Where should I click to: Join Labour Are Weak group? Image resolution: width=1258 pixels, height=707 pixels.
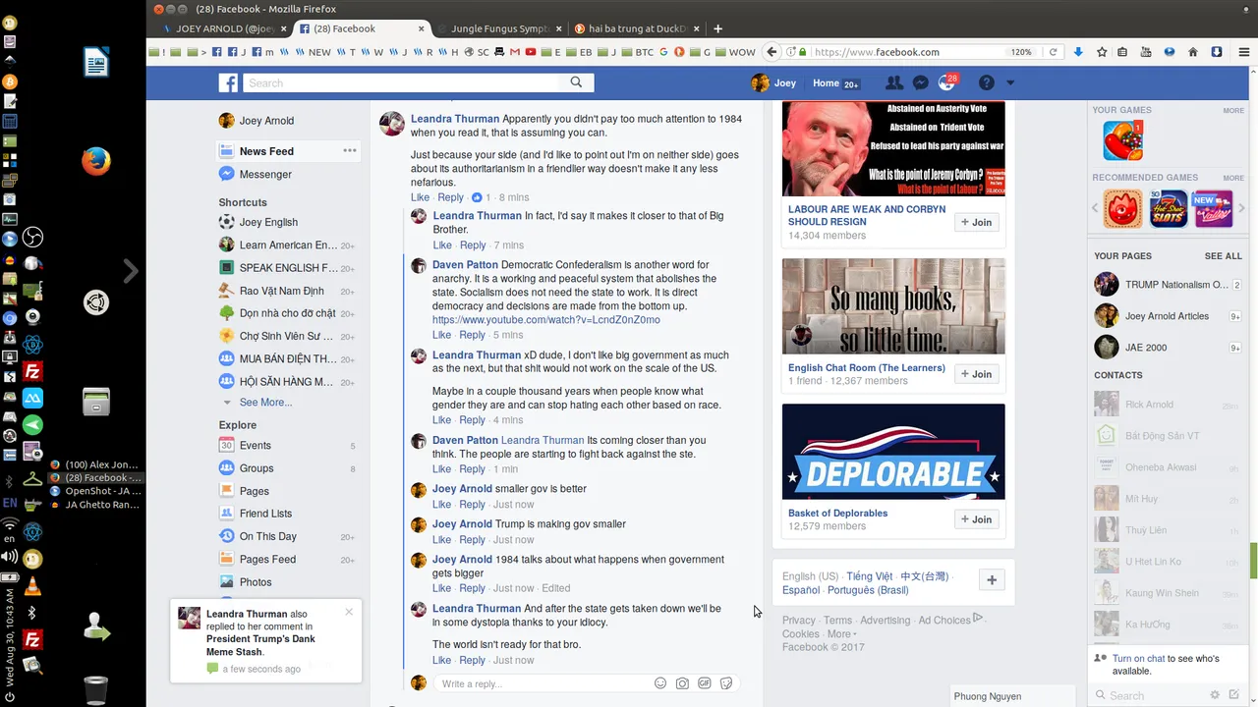pyautogui.click(x=977, y=222)
